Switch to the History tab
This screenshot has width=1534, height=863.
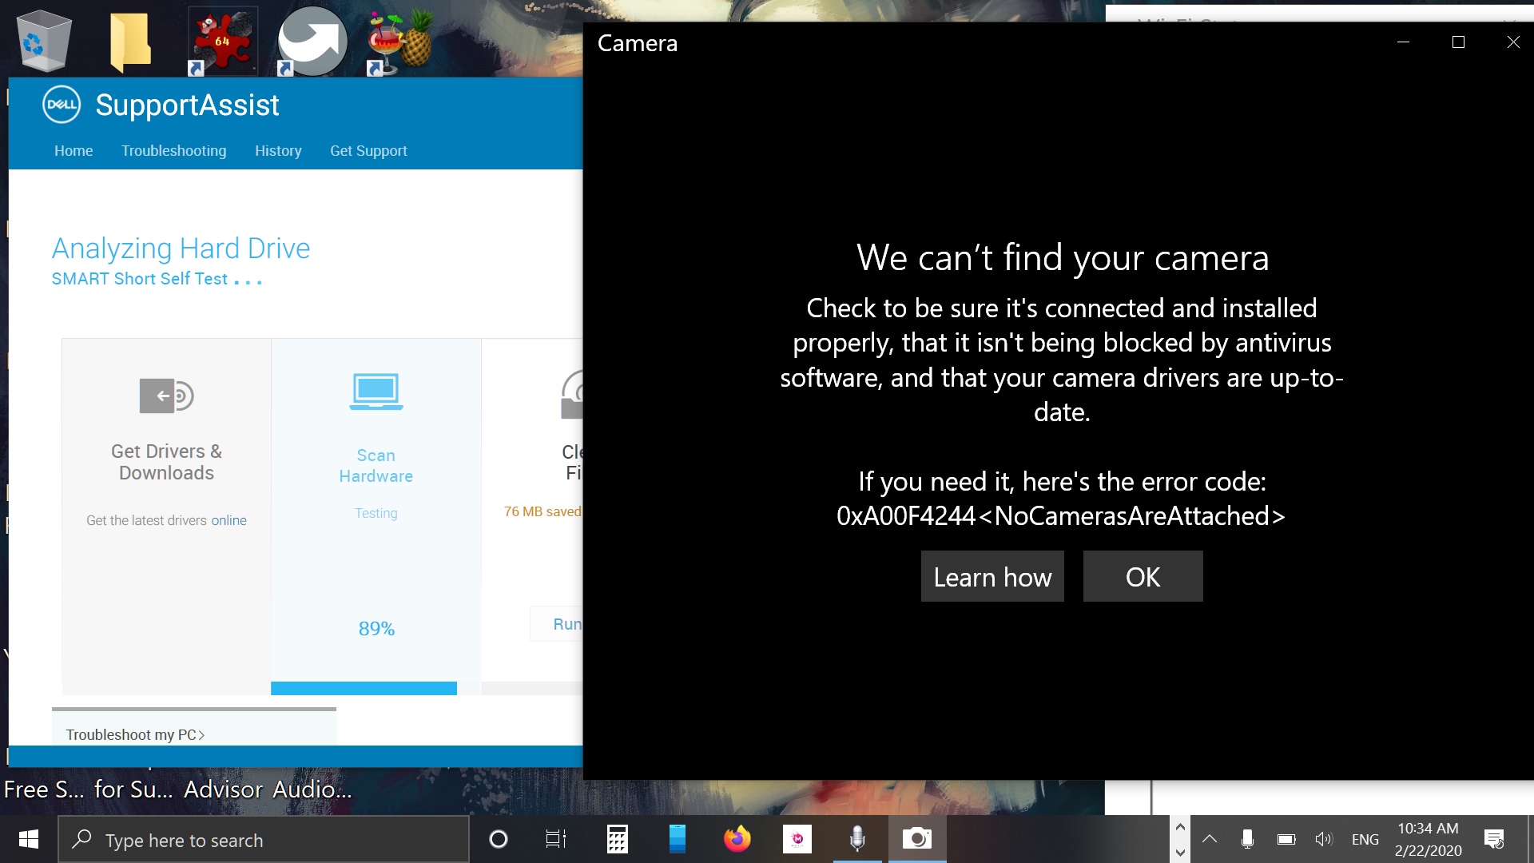tap(278, 150)
